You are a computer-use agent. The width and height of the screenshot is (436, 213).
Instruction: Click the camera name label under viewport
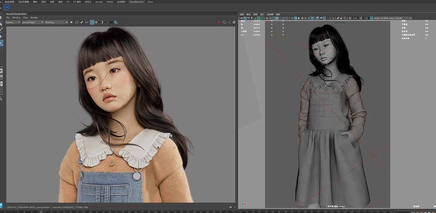pos(335,206)
